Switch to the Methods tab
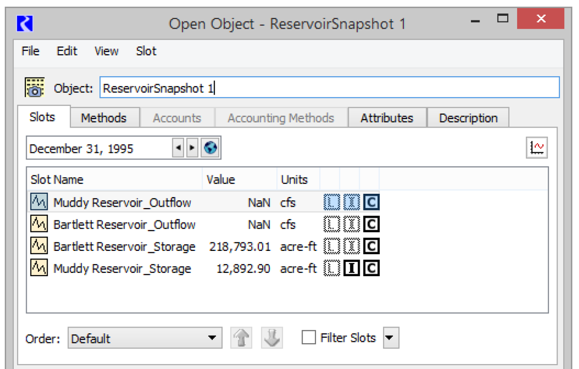This screenshot has width=579, height=369. 104,118
